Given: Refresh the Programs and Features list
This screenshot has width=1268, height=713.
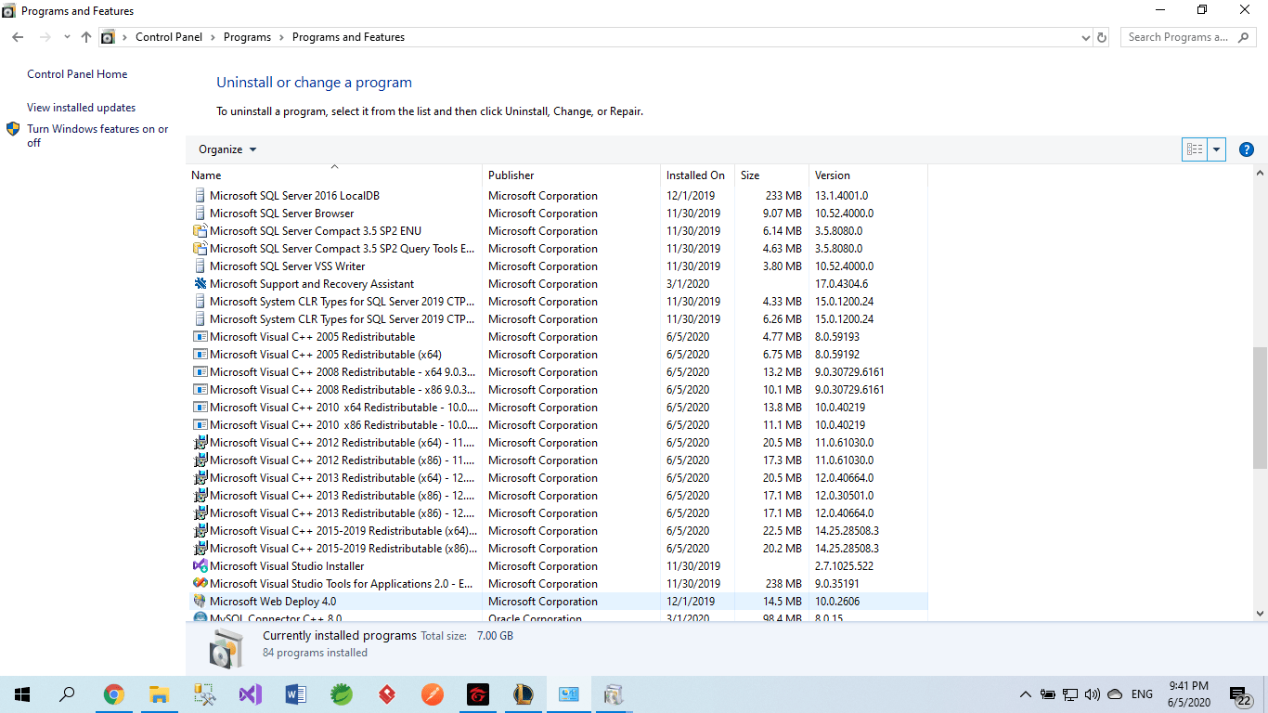Looking at the screenshot, I should pos(1102,37).
